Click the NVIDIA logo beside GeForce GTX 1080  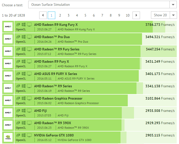(8, 137)
